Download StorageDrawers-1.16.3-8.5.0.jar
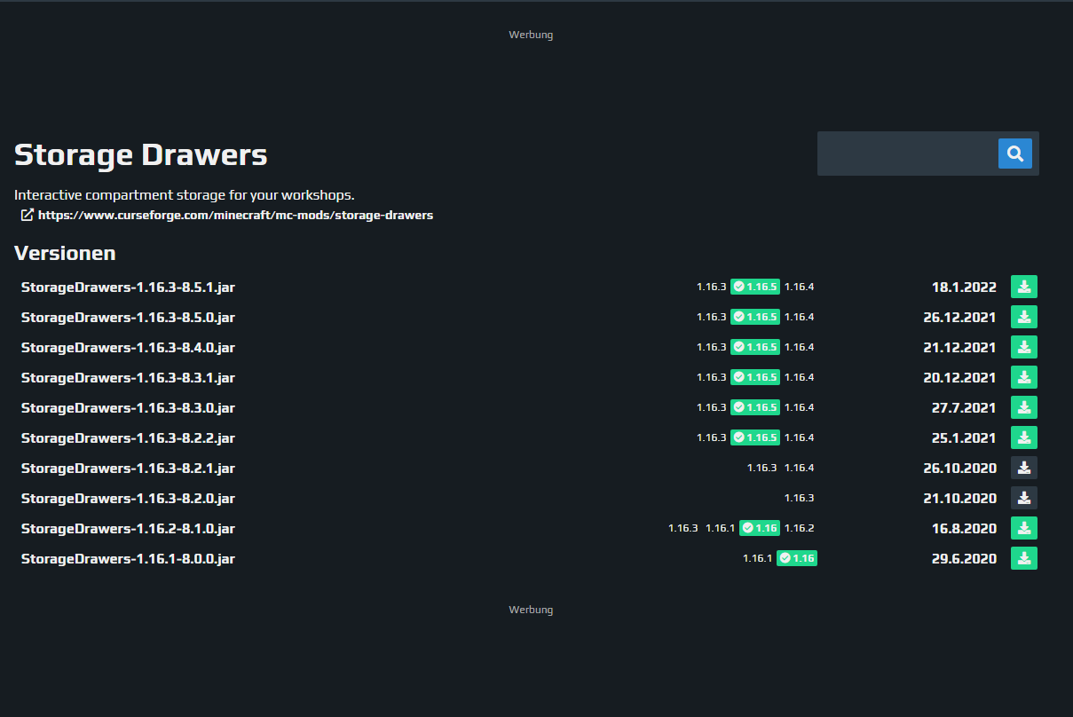The height and width of the screenshot is (717, 1073). (x=1024, y=317)
